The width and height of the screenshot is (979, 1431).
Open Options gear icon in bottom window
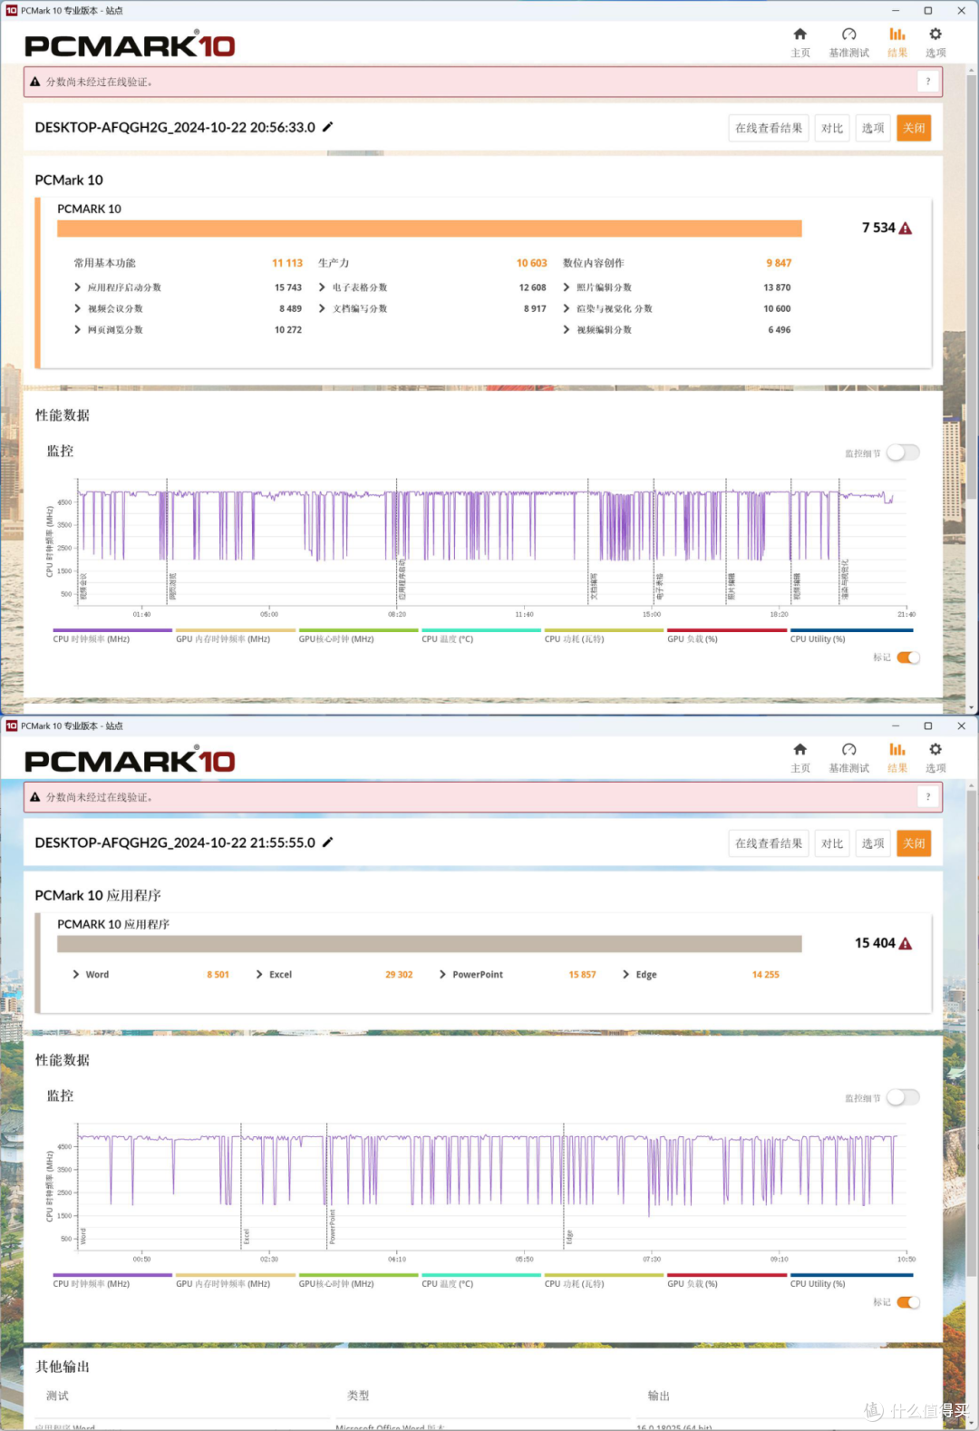coord(935,757)
